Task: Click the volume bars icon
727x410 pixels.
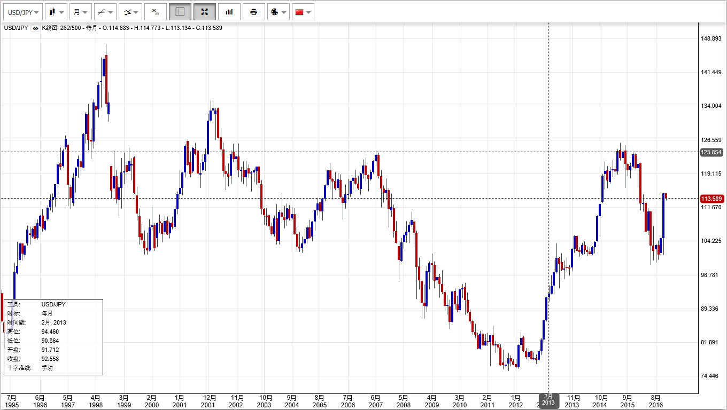Action: pyautogui.click(x=229, y=12)
